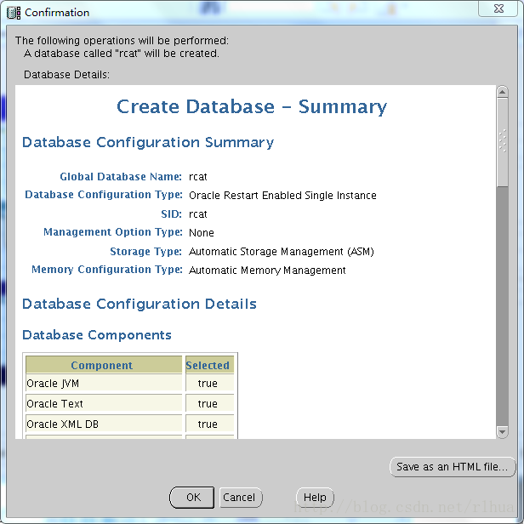Click Save as an HTML file button
This screenshot has height=524, width=524.
click(453, 466)
